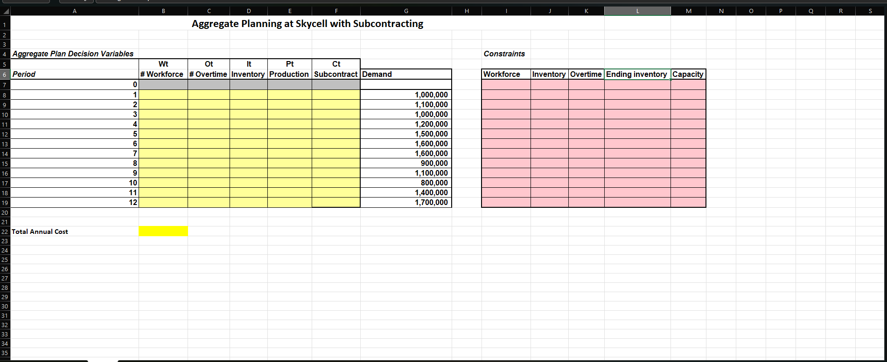Click the gray # Overtime cell for period 0
This screenshot has width=887, height=362.
(209, 84)
